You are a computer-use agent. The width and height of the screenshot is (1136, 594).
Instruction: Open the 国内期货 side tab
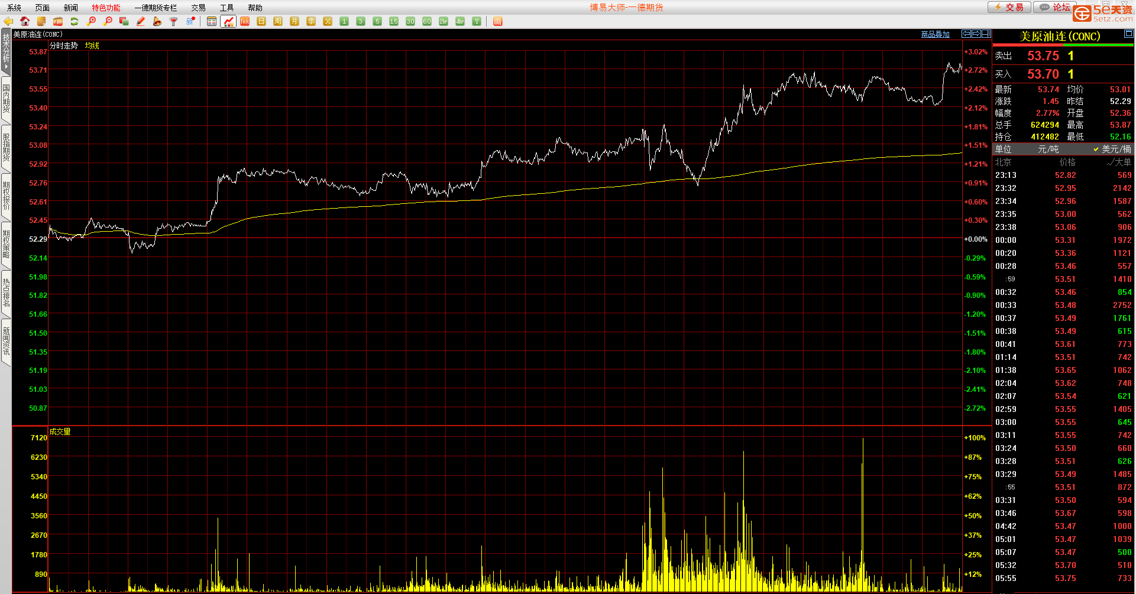[x=6, y=99]
